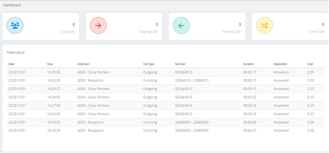Click the cost in the 16:29:37 row
The height and width of the screenshot is (153, 329).
pyautogui.click(x=311, y=89)
